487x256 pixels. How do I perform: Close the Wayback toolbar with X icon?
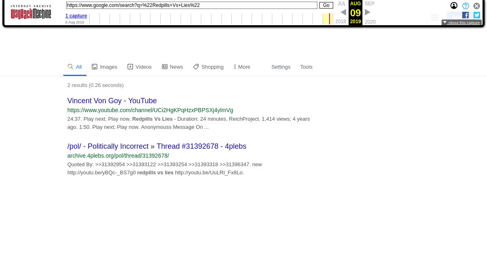477,6
